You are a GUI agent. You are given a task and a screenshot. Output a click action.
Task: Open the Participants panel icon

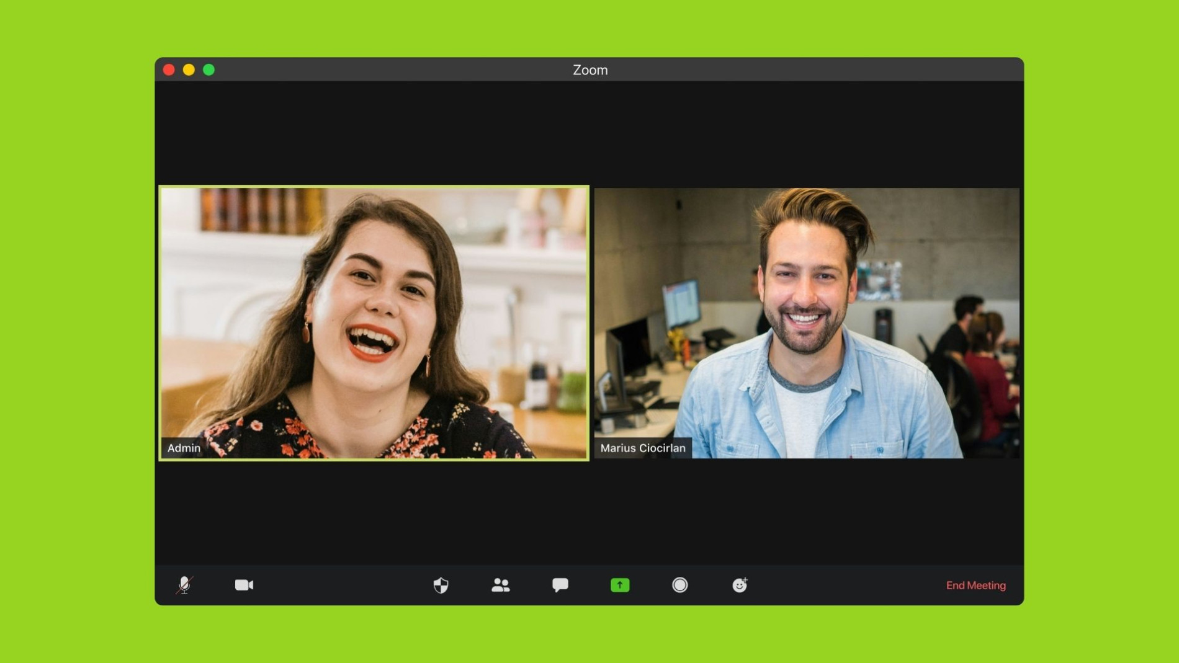pyautogui.click(x=501, y=585)
